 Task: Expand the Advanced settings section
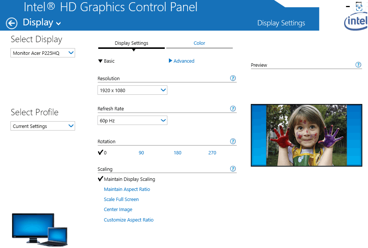182,61
